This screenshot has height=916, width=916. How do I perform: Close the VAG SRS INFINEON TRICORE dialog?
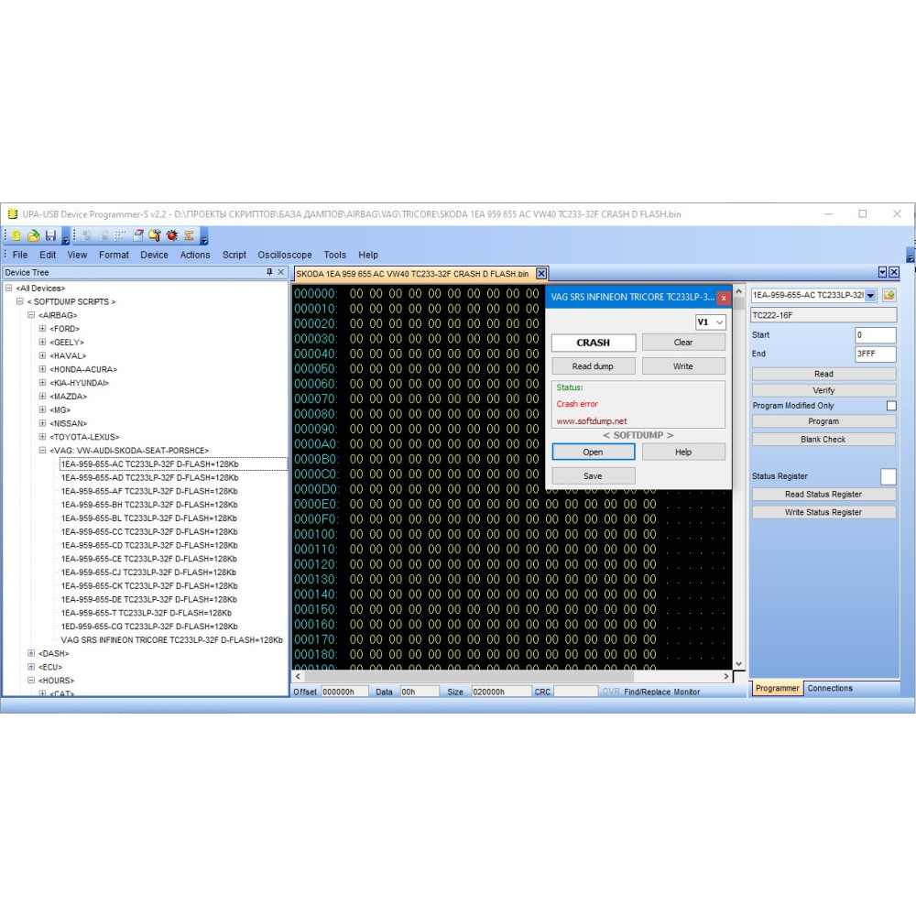(x=724, y=298)
